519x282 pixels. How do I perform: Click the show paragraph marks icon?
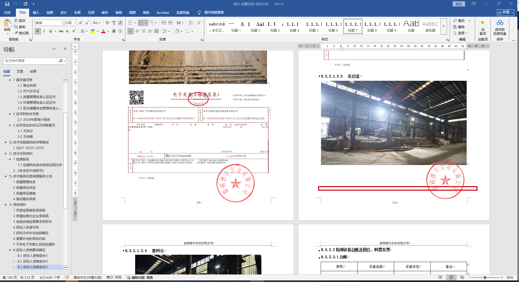coord(199,23)
